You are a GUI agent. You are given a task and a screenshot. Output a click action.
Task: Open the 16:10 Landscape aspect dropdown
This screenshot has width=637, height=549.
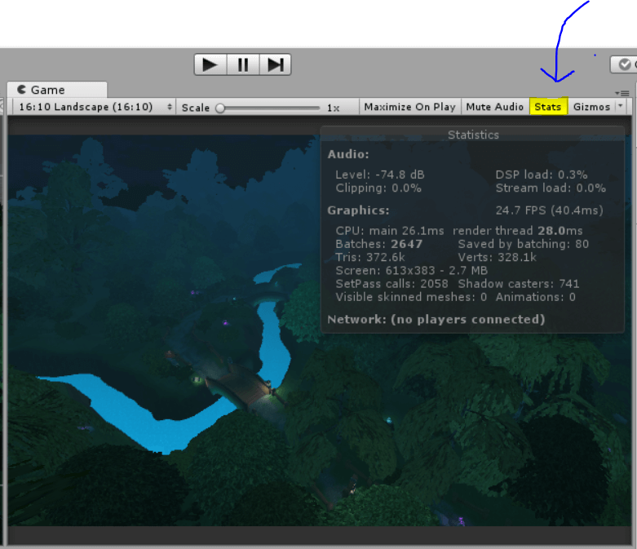pyautogui.click(x=95, y=107)
